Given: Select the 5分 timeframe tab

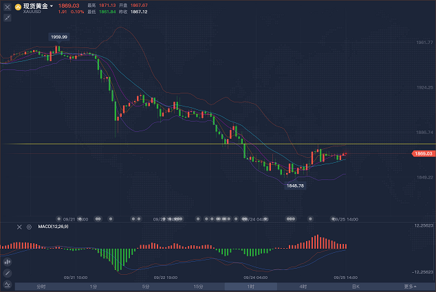Looking at the screenshot, I should 146,287.
